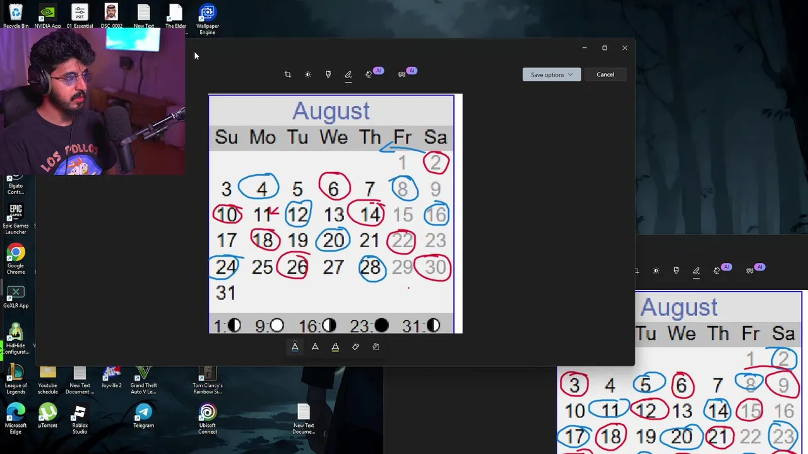Launch Grand Theft Auto V shortcut
The height and width of the screenshot is (454, 808).
click(x=143, y=379)
